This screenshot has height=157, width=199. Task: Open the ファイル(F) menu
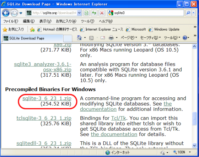pos(11,21)
